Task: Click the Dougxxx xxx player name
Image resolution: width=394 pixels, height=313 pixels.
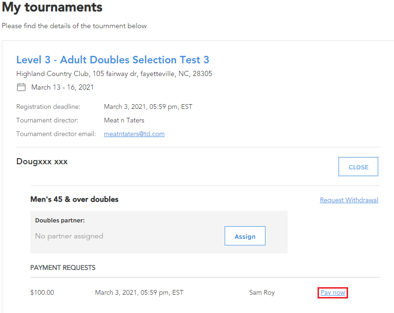Action: pyautogui.click(x=42, y=161)
